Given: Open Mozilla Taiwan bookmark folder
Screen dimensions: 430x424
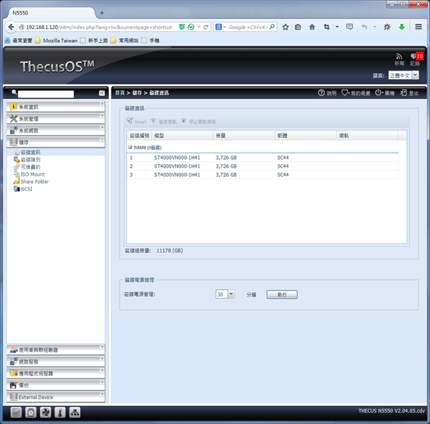Looking at the screenshot, I should [x=56, y=40].
